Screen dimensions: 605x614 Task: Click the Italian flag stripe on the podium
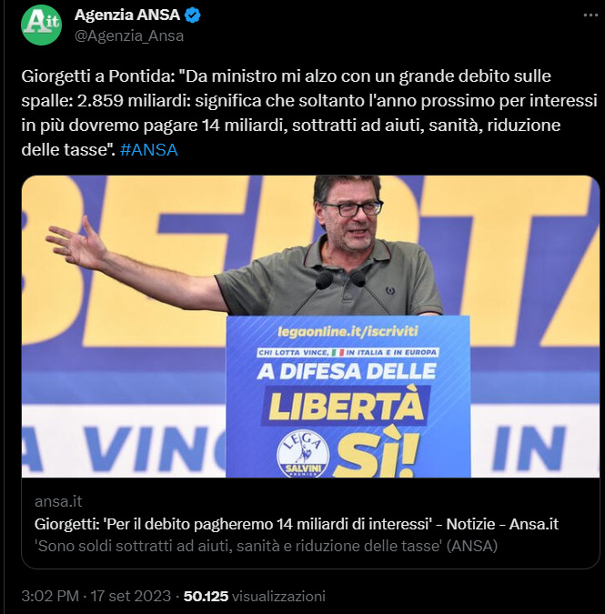coord(338,352)
